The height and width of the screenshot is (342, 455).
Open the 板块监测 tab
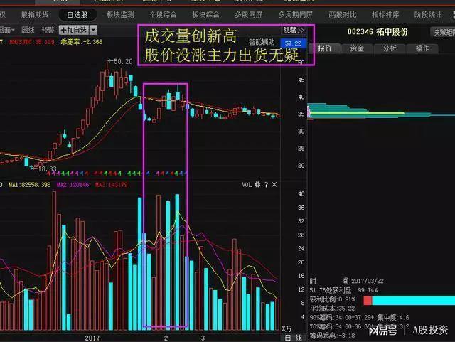(x=120, y=15)
